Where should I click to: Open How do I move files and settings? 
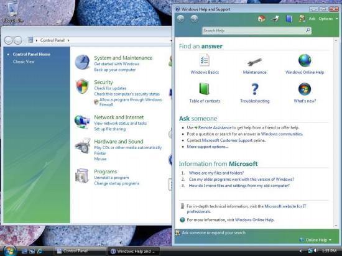(x=239, y=186)
